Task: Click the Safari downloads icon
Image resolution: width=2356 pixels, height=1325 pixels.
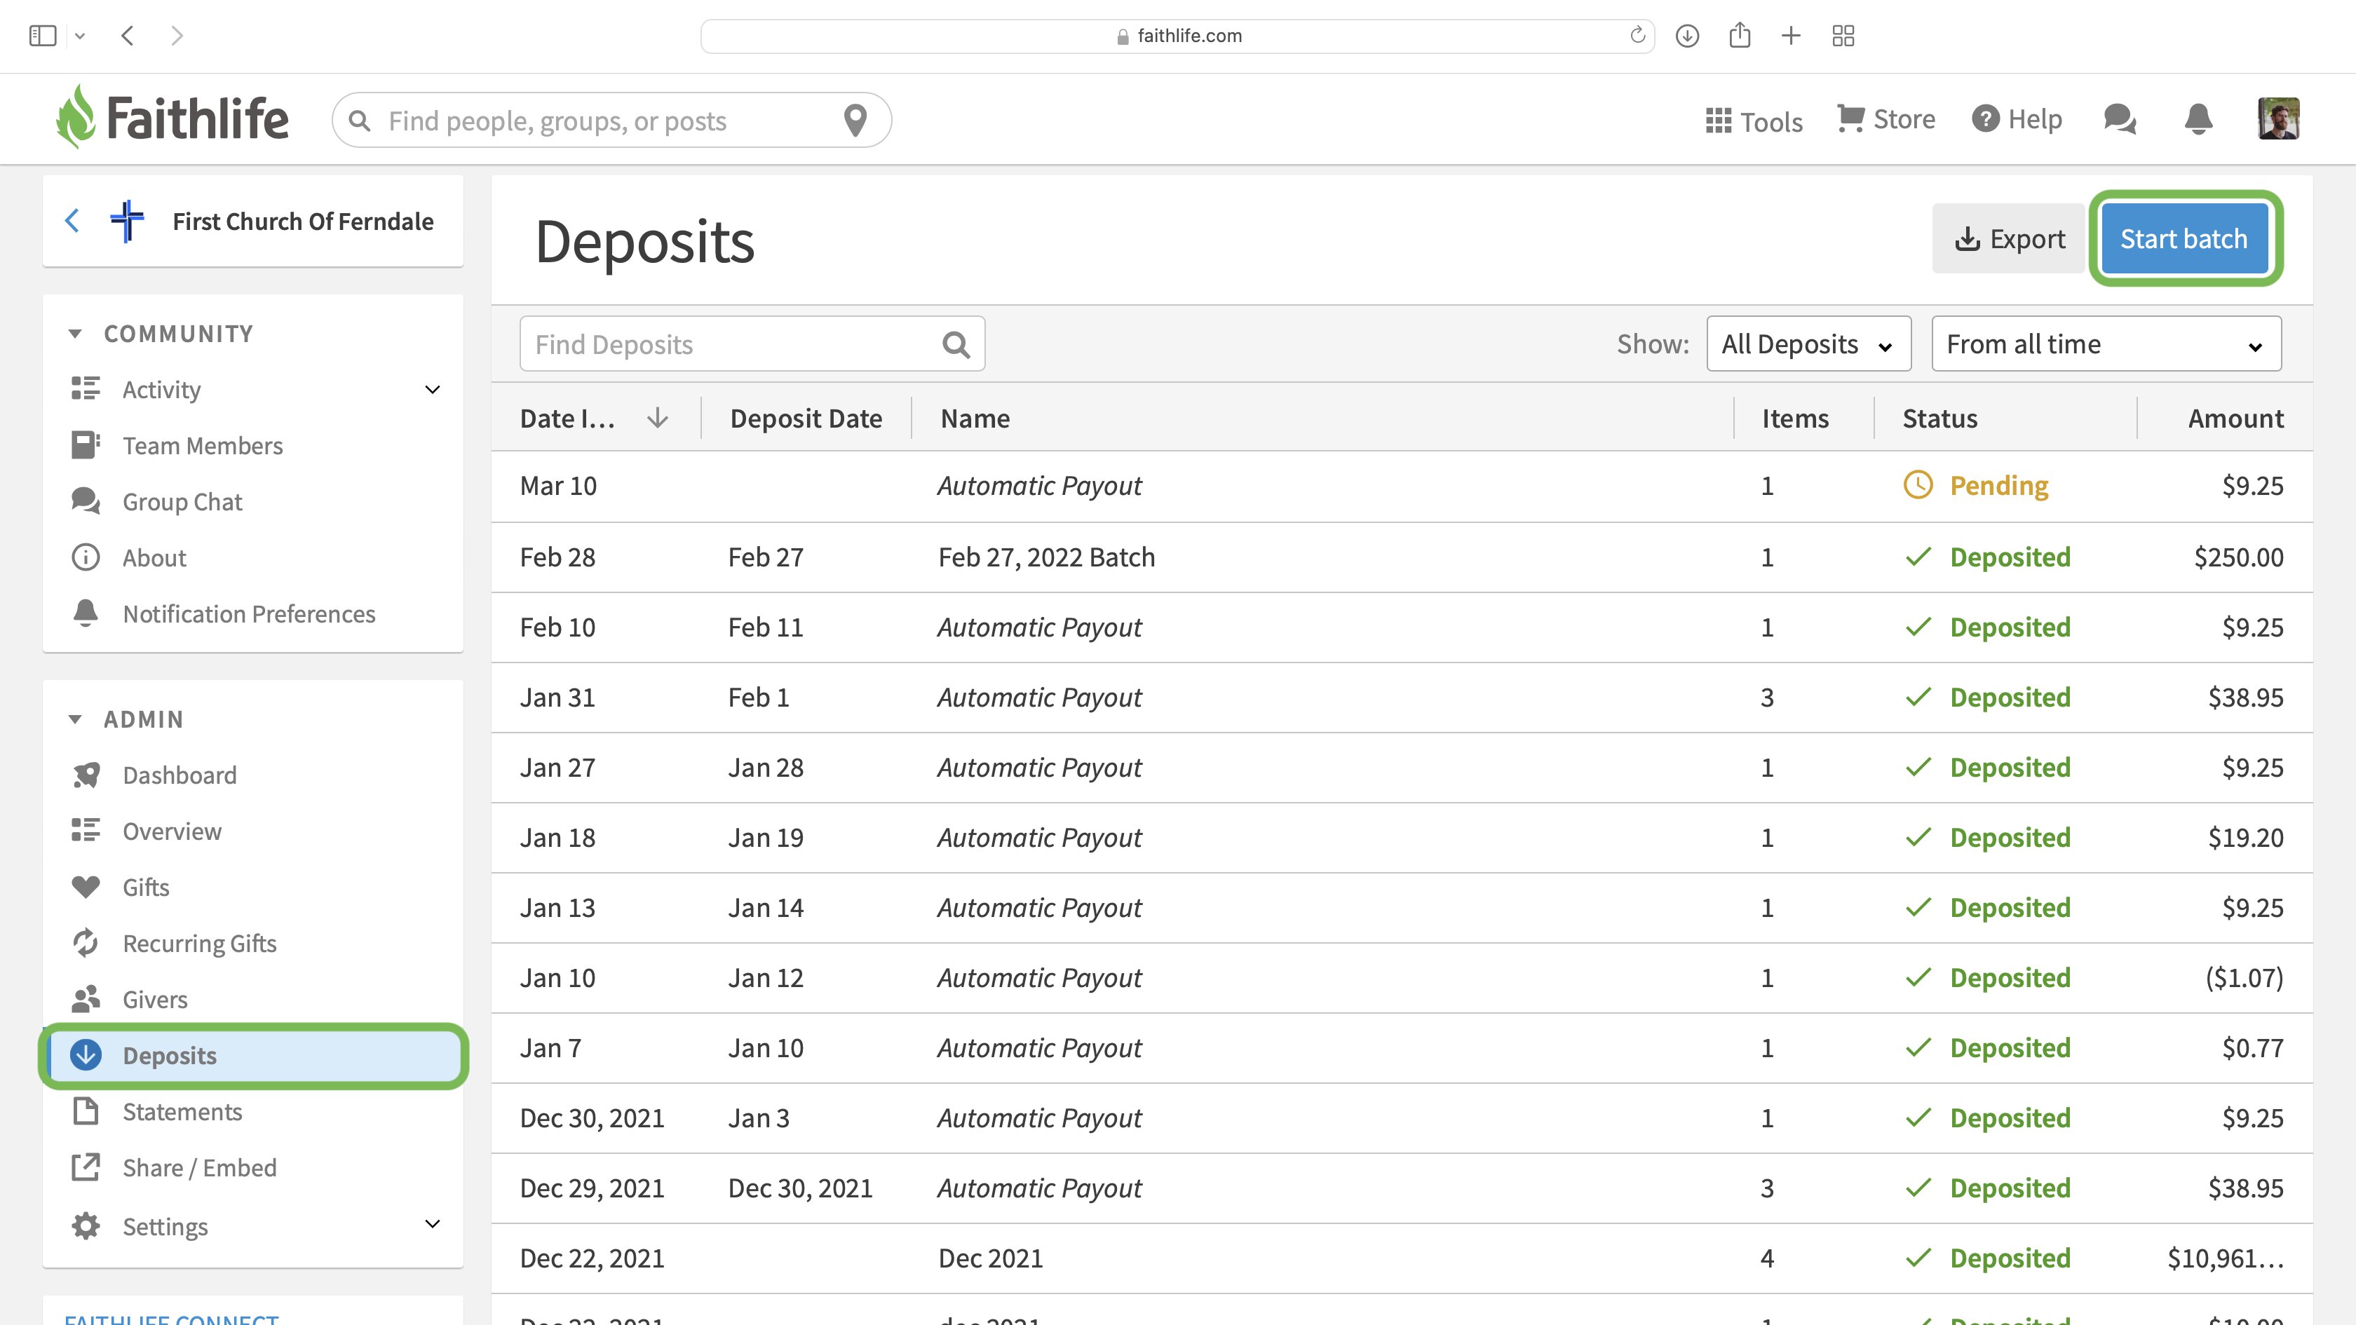Action: click(1688, 36)
